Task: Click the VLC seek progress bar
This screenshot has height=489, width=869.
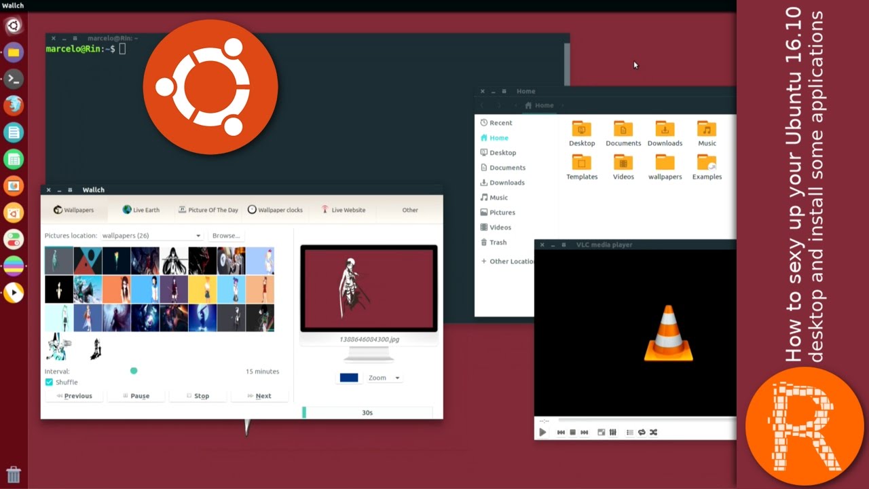Action: [646, 421]
